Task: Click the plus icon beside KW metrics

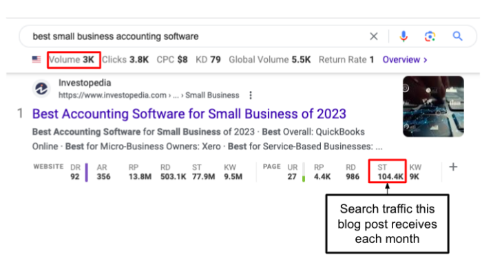Action: [x=453, y=167]
